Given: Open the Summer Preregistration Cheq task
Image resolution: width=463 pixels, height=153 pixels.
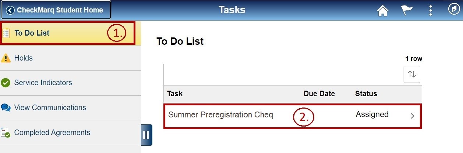Looking at the screenshot, I should pyautogui.click(x=220, y=115).
